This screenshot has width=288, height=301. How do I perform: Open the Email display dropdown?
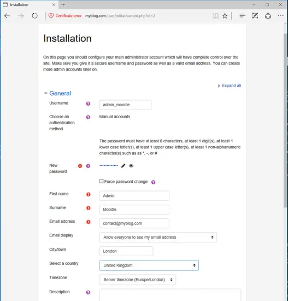[158, 238]
